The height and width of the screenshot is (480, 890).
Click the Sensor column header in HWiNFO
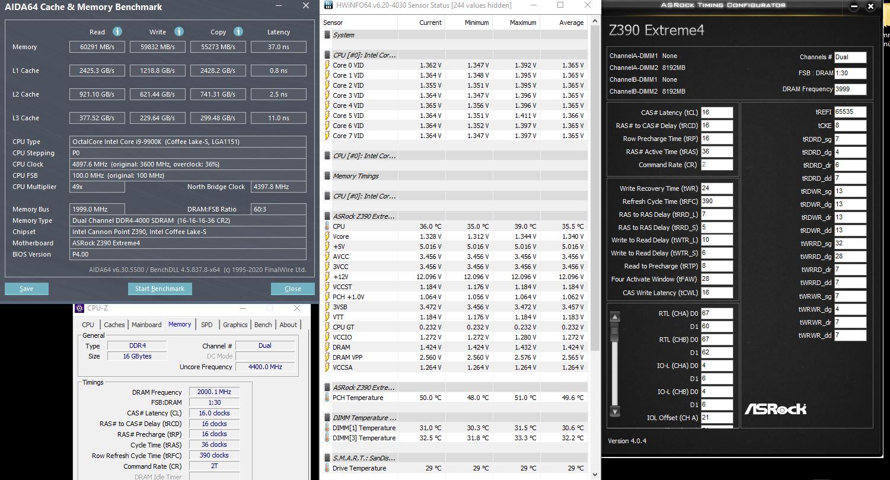(x=359, y=23)
